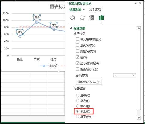Select the 550 data label
Image resolution: width=145 pixels, height=124 pixels.
(x=20, y=32)
